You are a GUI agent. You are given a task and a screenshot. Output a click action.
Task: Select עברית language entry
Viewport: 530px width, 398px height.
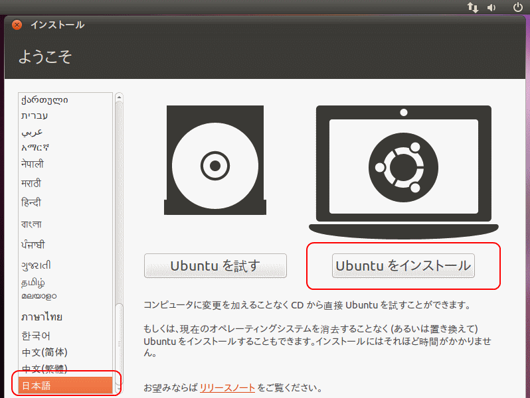[x=65, y=116]
